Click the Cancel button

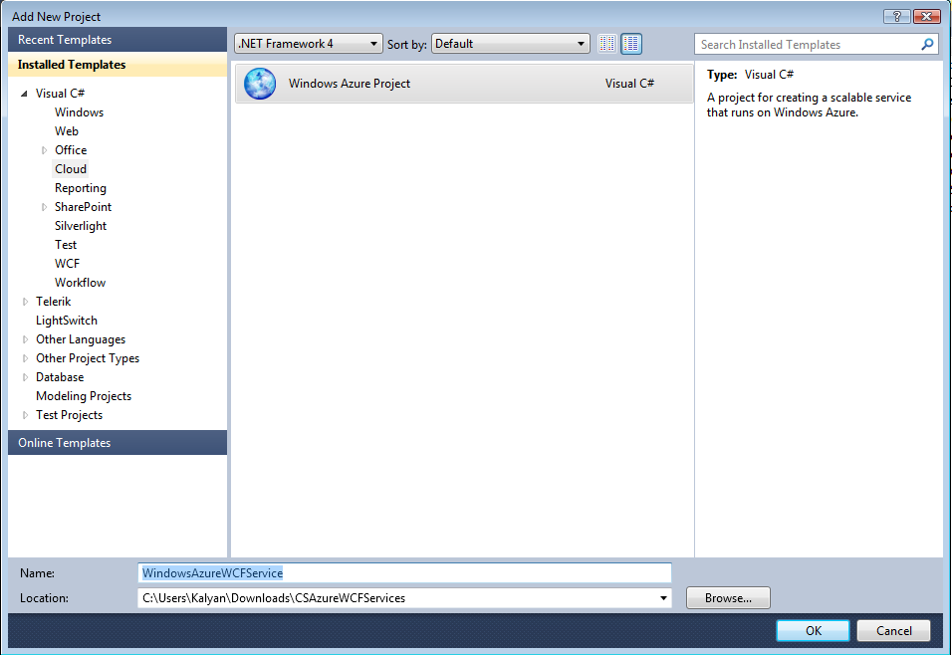893,631
